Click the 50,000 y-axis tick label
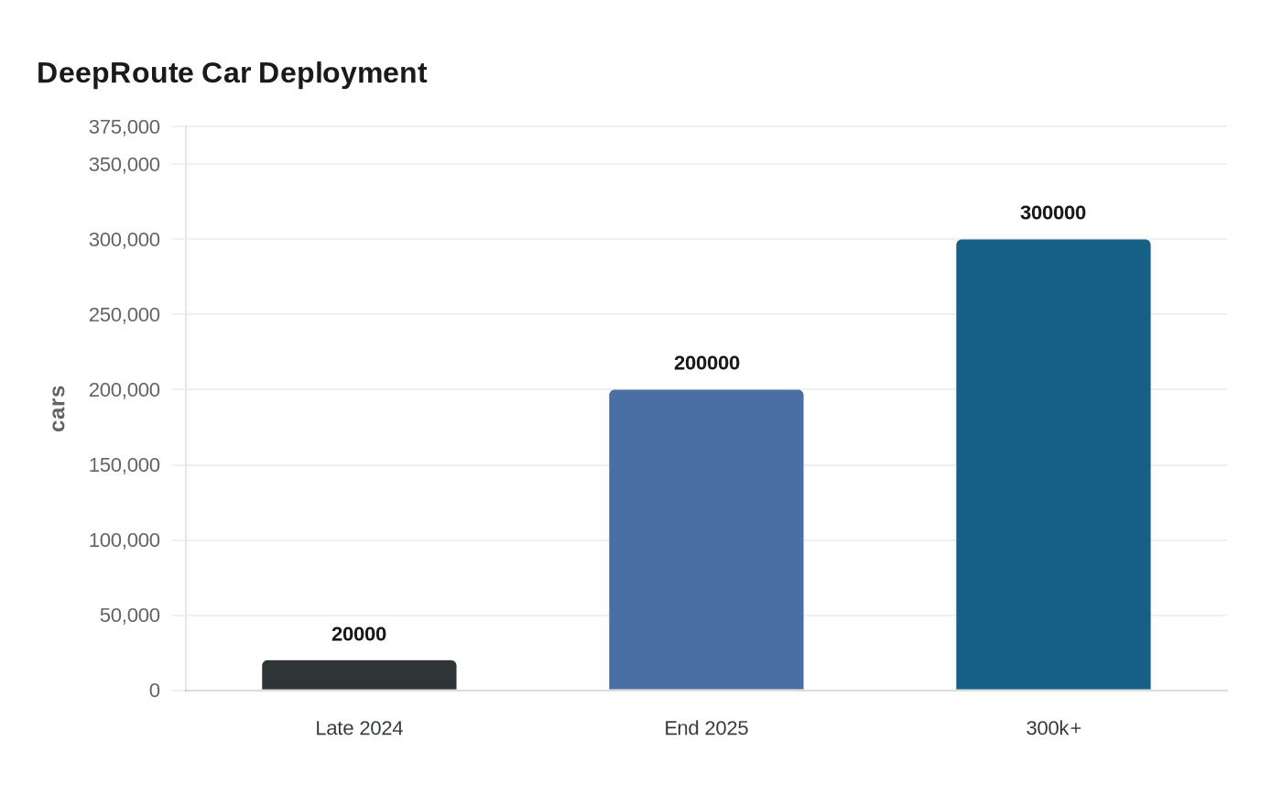 [x=130, y=615]
